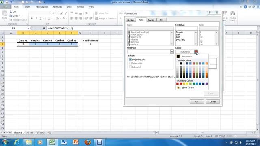The width and height of the screenshot is (260, 146).
Task: Click the Windows Start orb
Action: [5, 142]
